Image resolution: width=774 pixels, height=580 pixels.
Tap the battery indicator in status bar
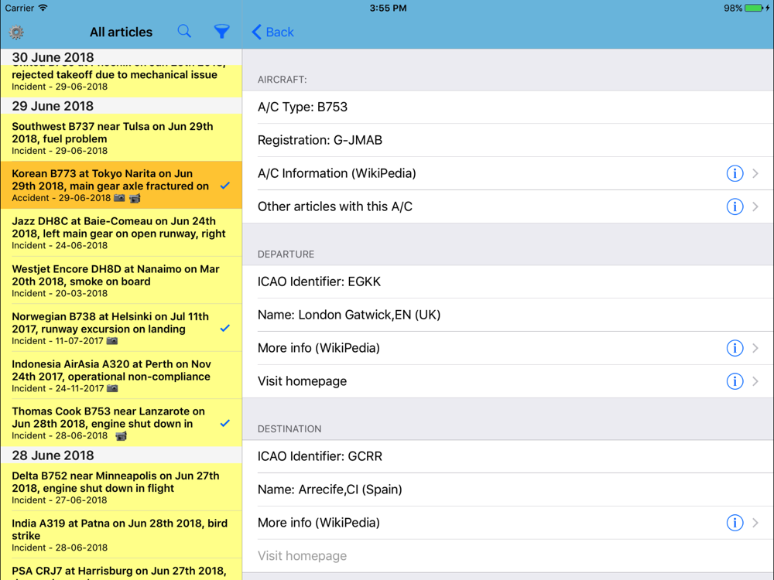(x=754, y=8)
